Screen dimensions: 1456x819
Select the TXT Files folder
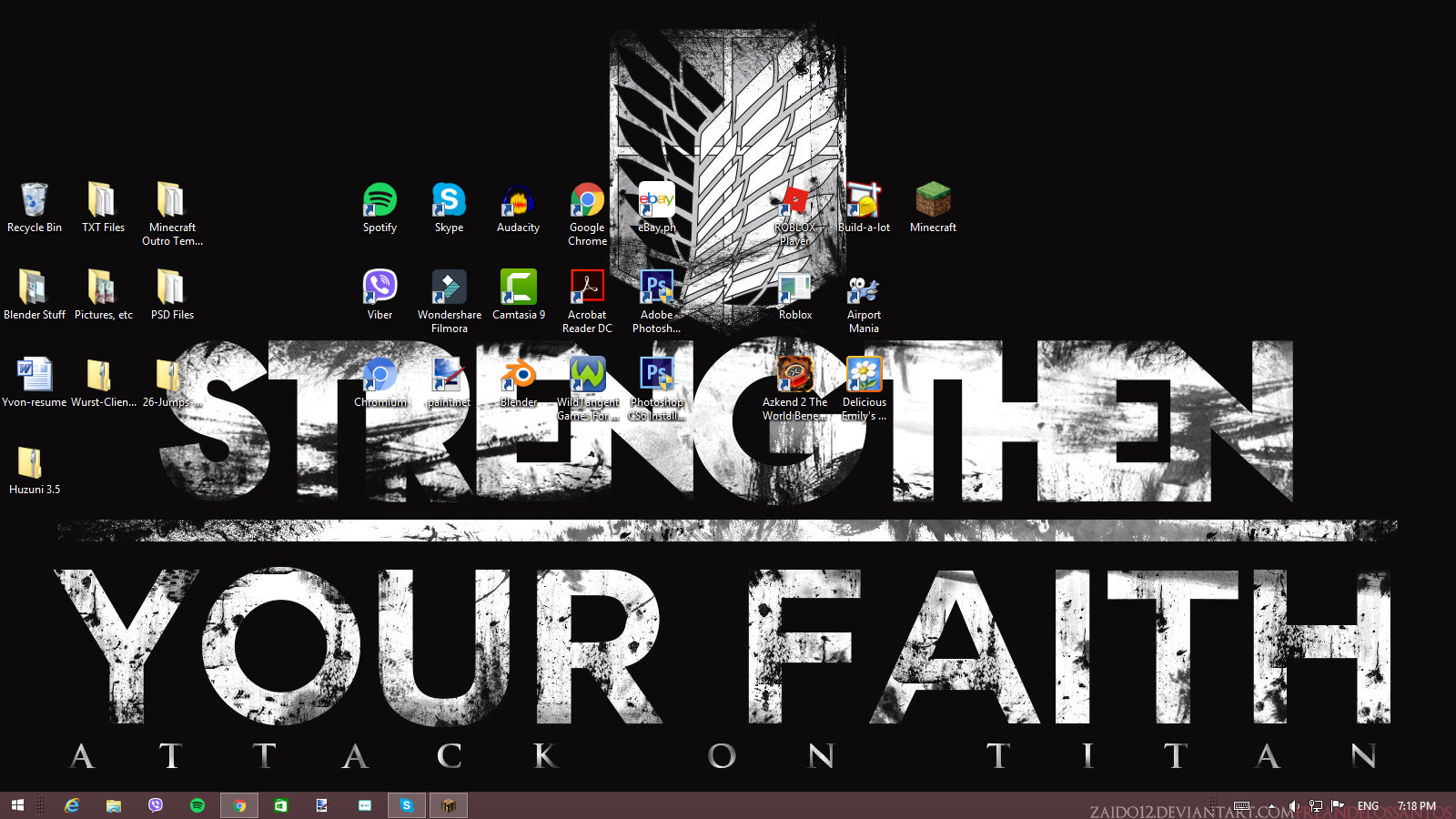tap(103, 207)
